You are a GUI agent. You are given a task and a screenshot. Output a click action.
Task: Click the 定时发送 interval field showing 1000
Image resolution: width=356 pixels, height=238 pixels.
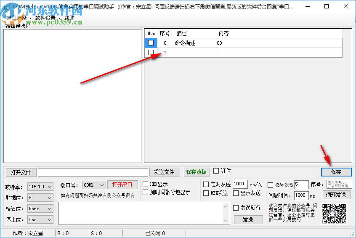pos(240,184)
